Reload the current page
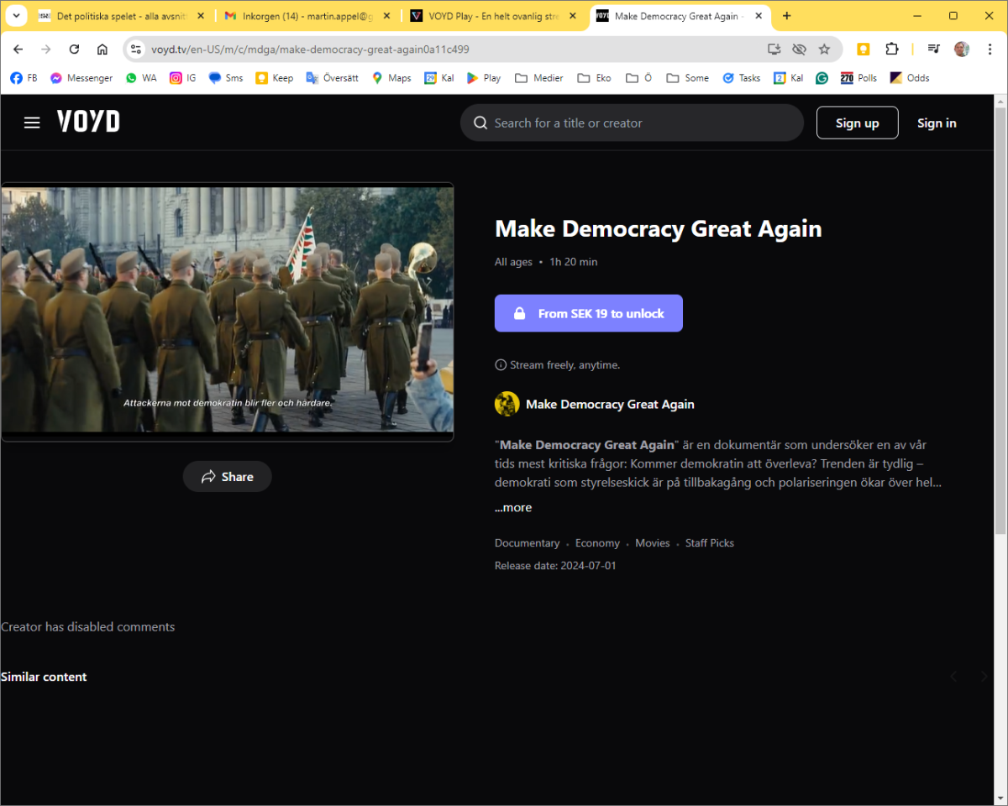 tap(74, 50)
